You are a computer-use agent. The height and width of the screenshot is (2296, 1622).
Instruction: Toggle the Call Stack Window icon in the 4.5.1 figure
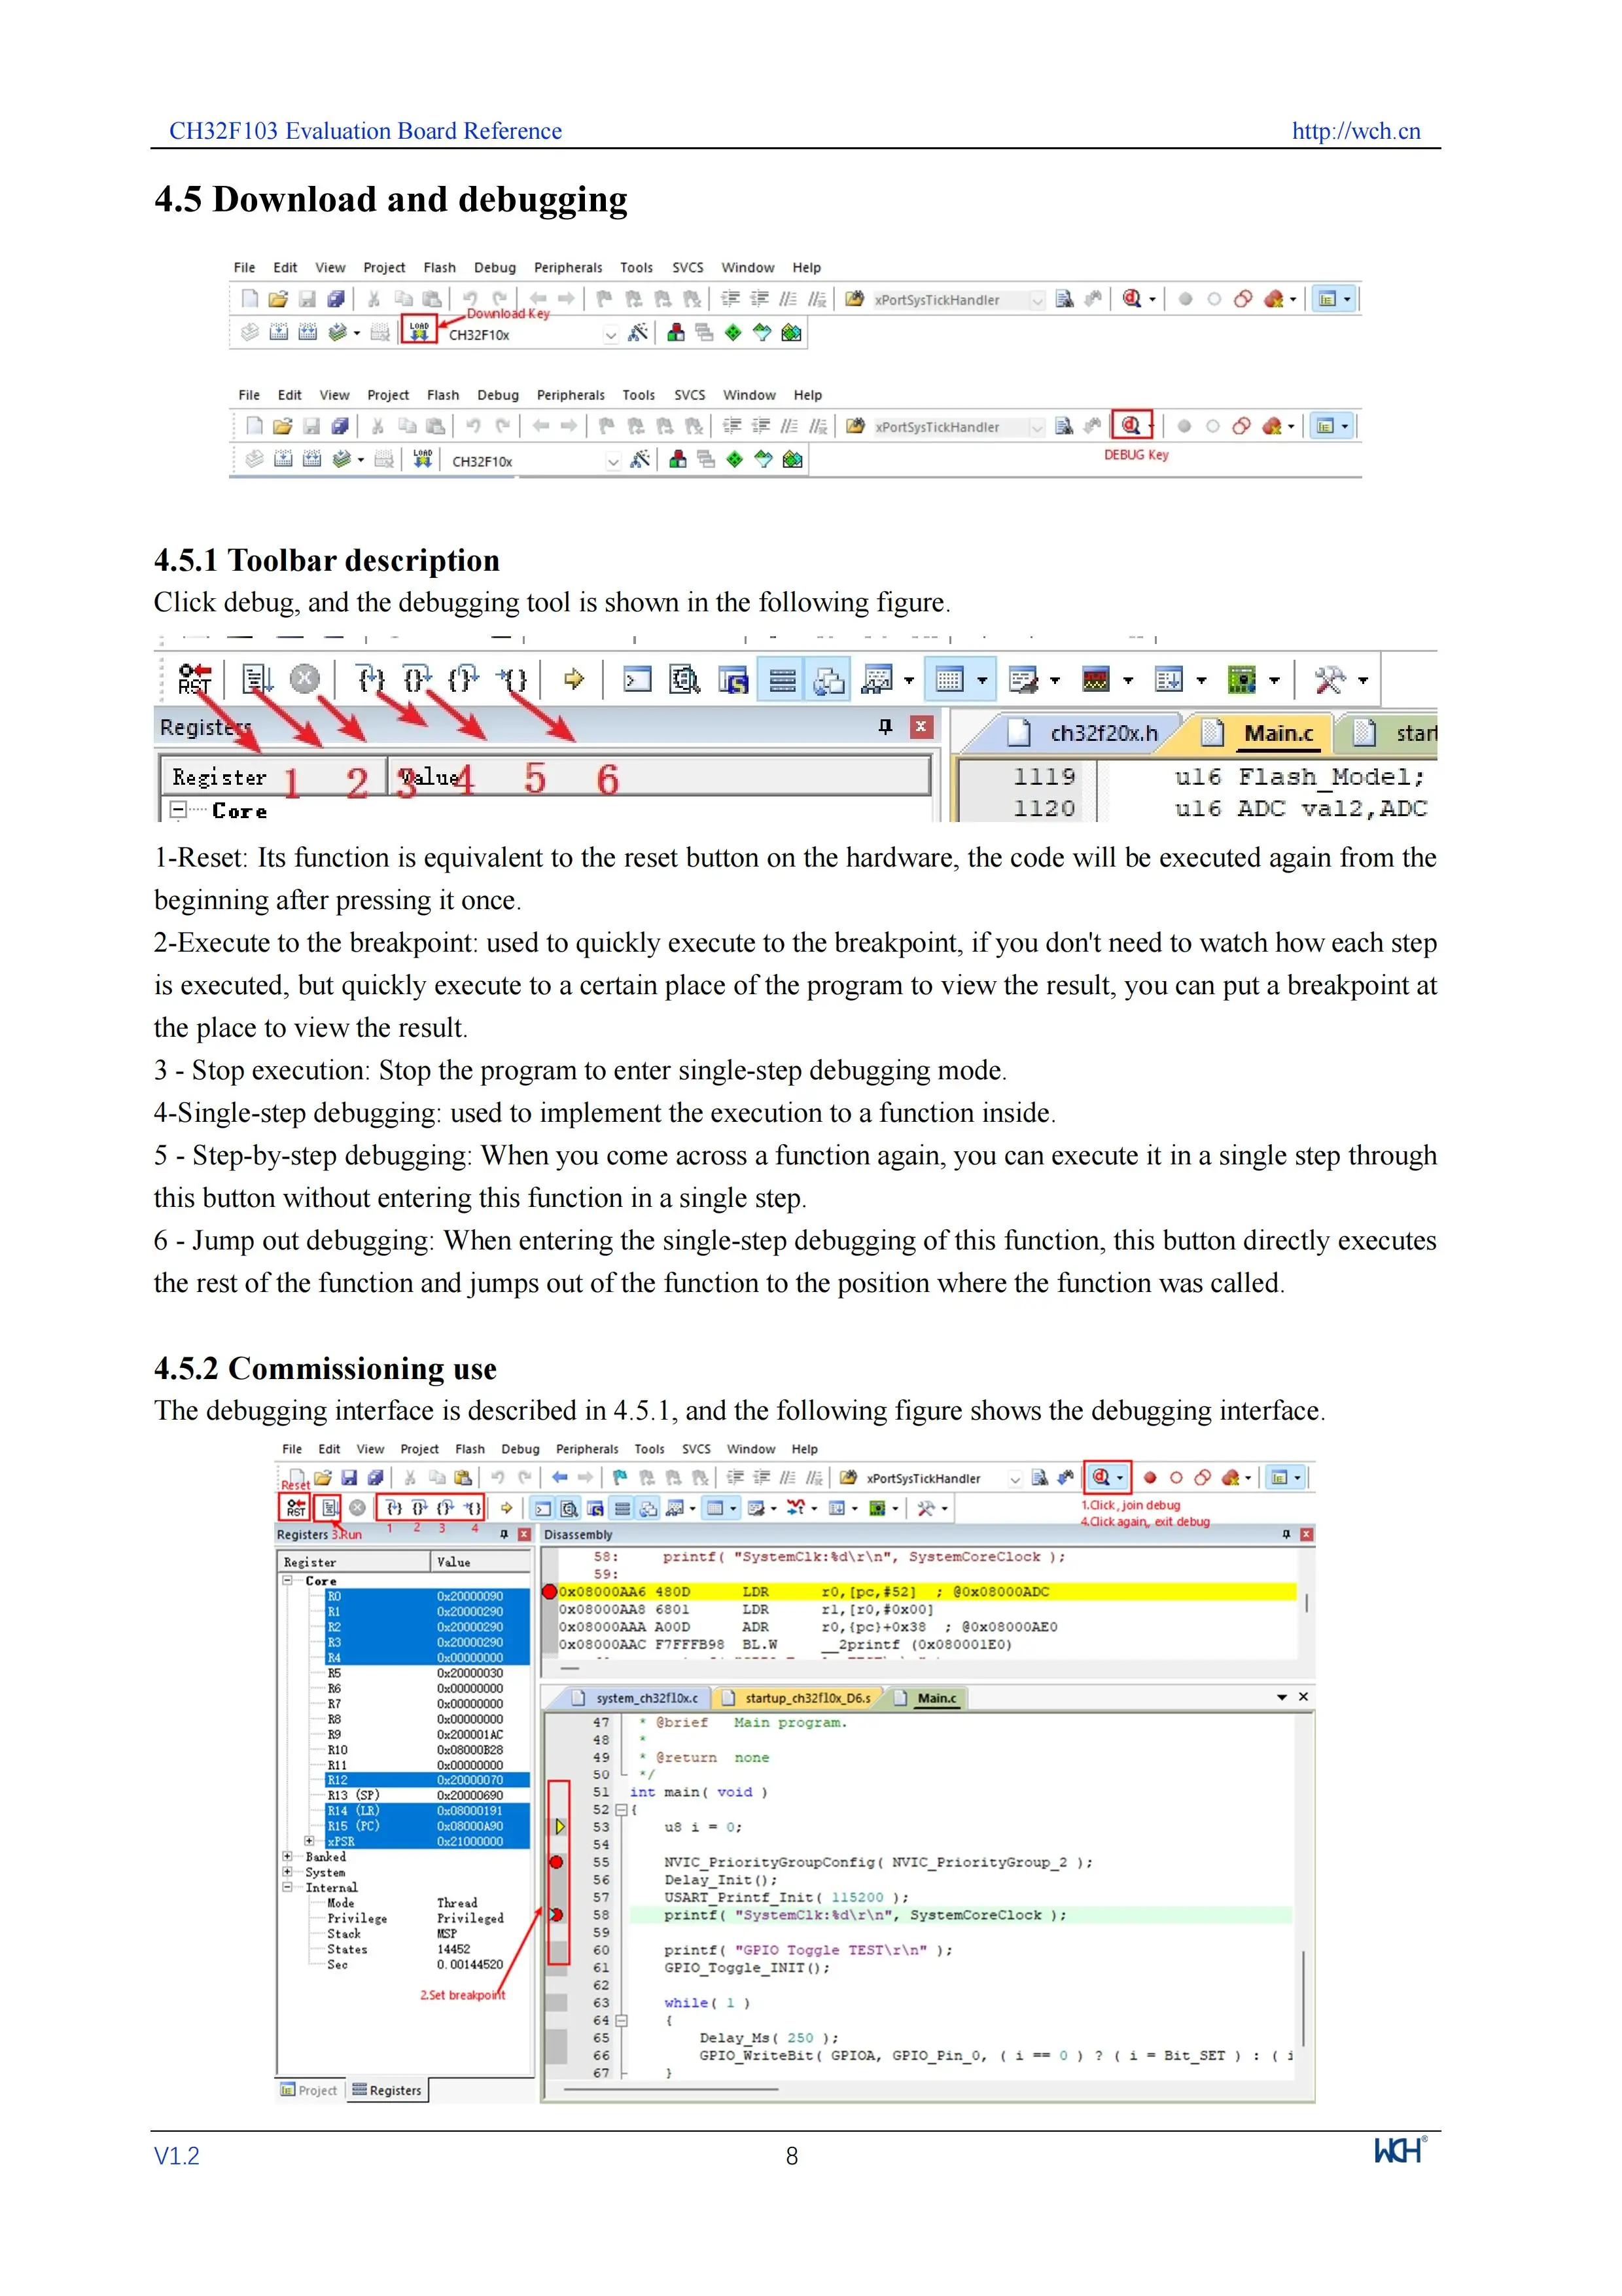tap(828, 680)
